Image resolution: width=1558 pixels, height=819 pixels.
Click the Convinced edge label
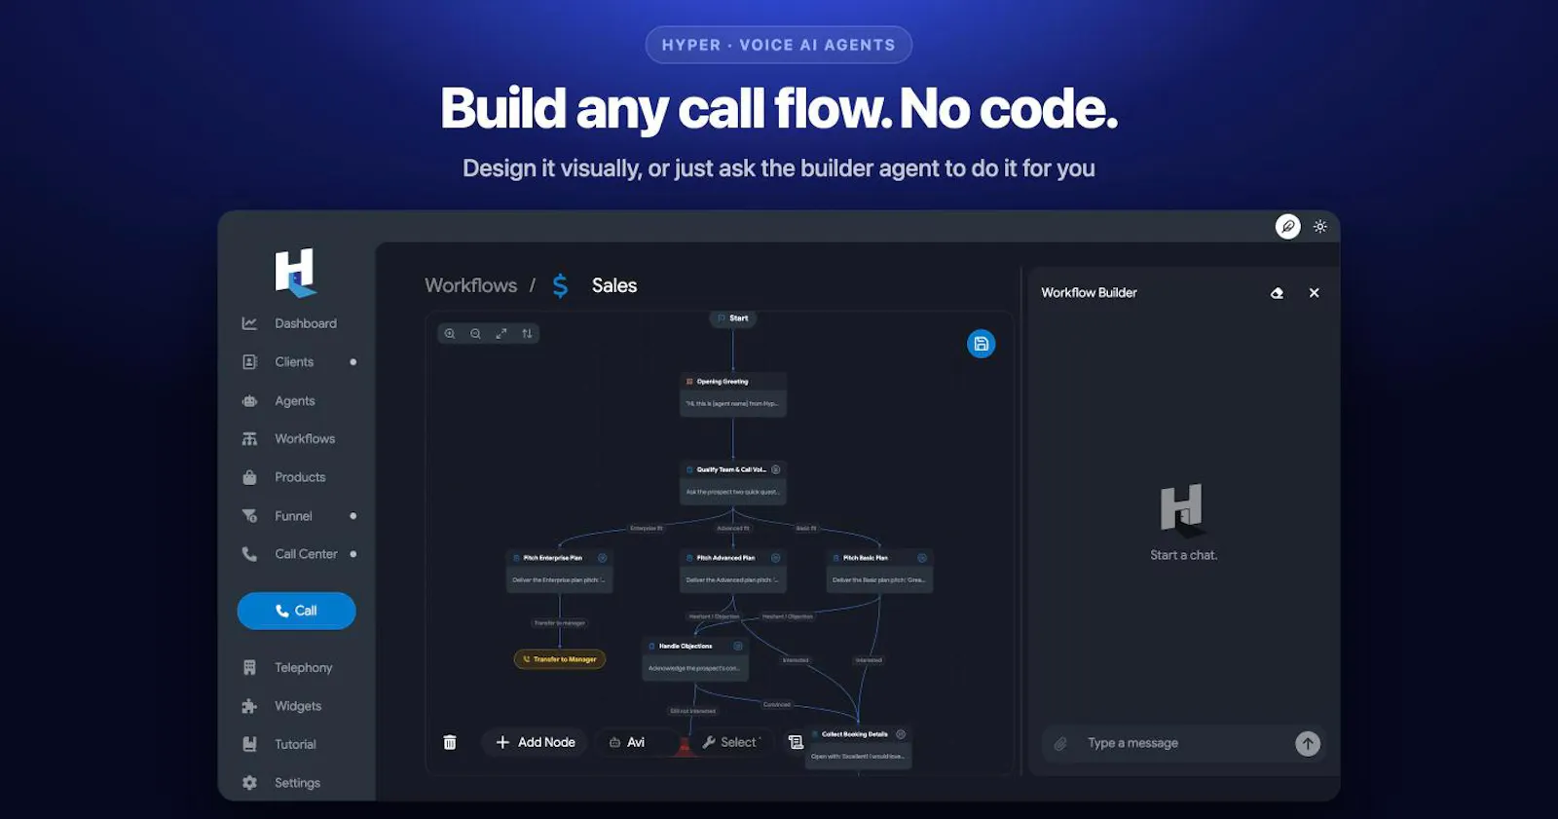pyautogui.click(x=777, y=705)
